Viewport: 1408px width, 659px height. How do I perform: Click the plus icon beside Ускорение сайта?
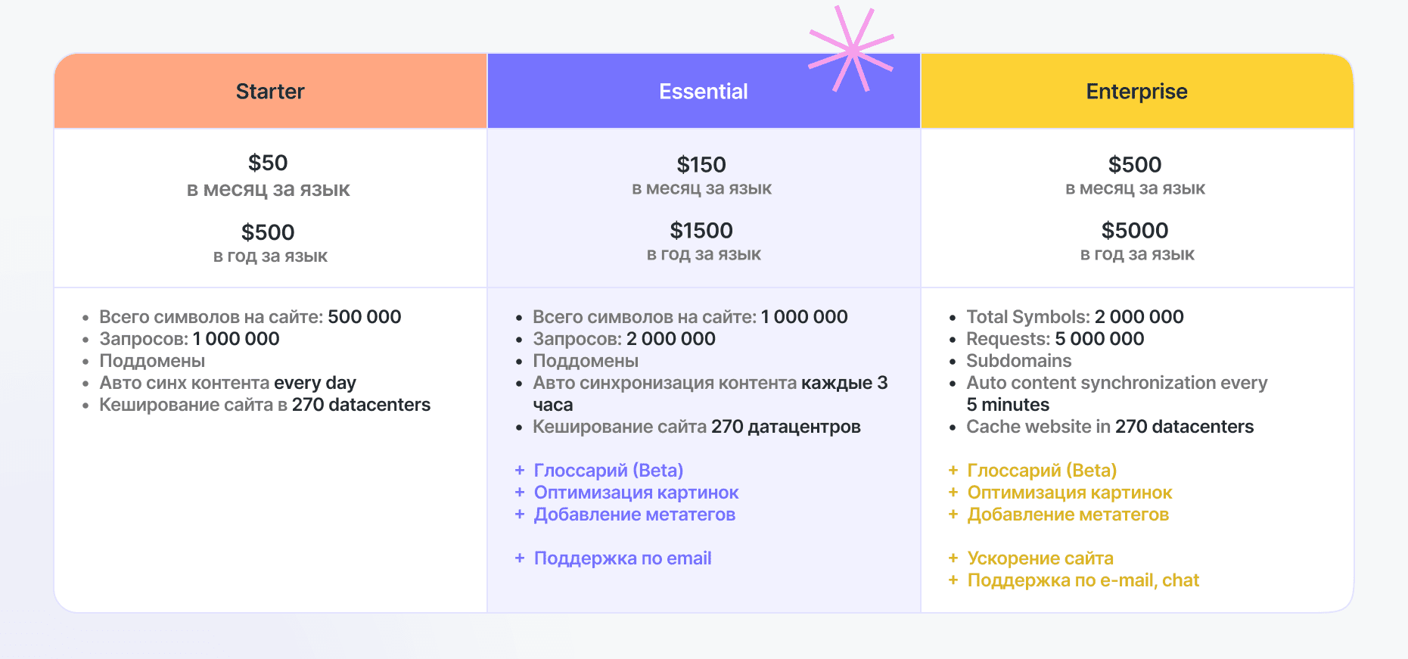[x=953, y=558]
